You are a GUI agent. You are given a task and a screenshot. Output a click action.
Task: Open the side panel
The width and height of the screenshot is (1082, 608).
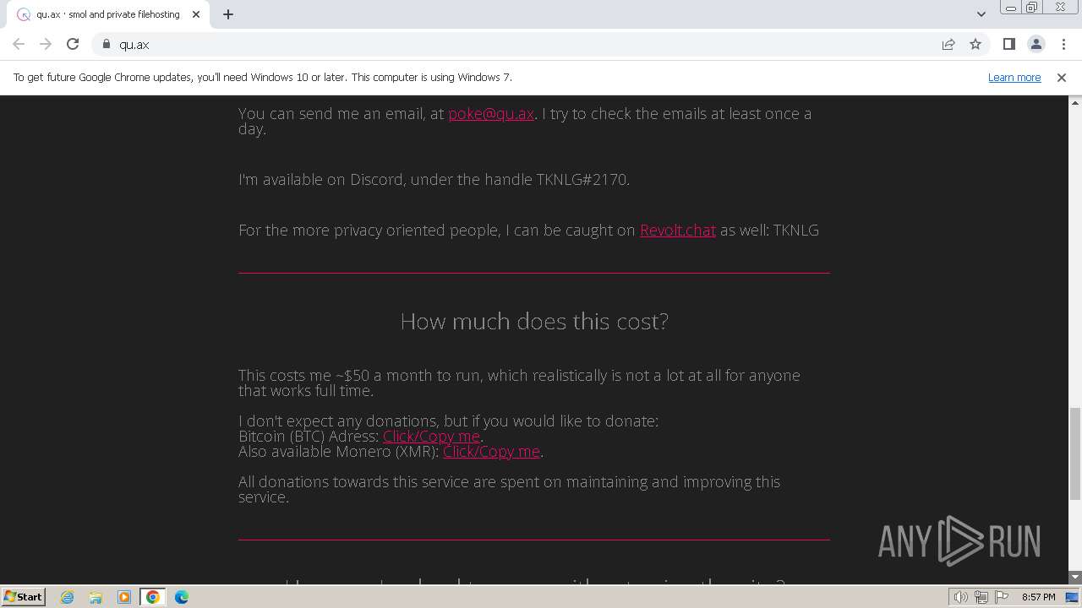click(1008, 44)
